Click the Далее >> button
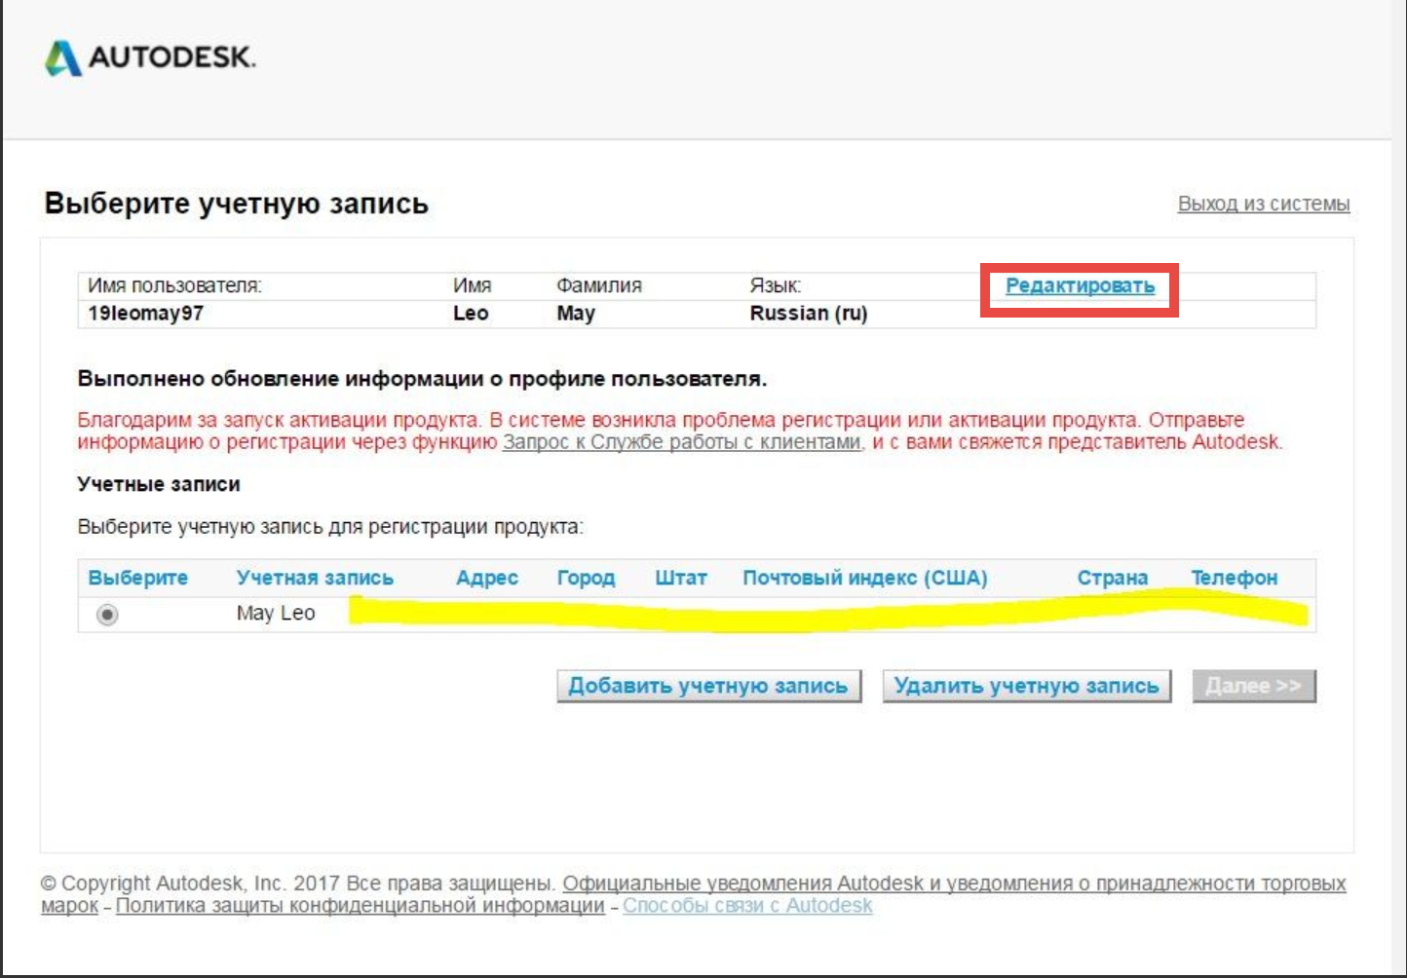This screenshot has width=1407, height=978. click(1254, 686)
